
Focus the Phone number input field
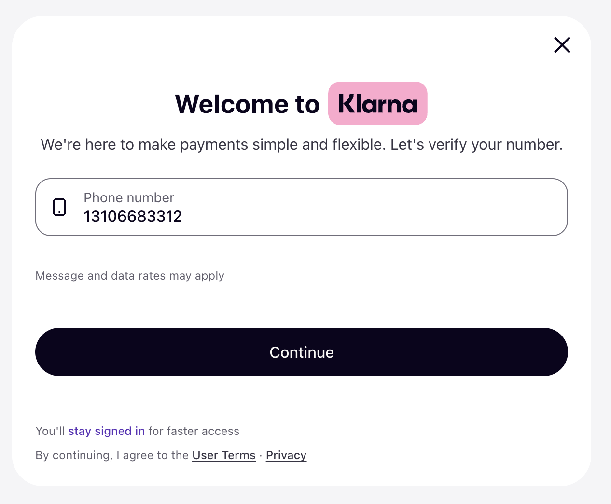301,207
